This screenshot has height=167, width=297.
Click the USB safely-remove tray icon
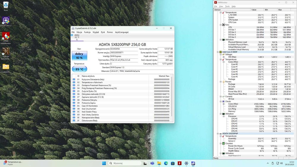point(273,163)
